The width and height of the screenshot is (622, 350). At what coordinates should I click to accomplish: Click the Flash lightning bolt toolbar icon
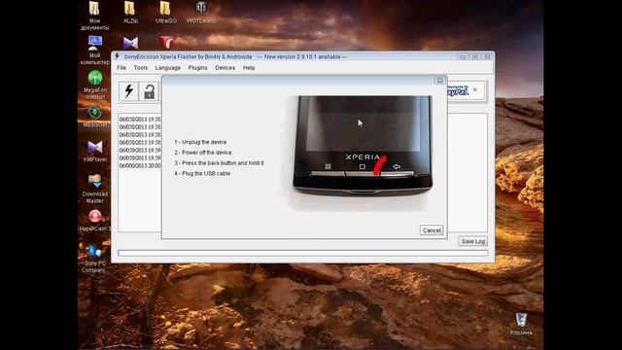[128, 91]
